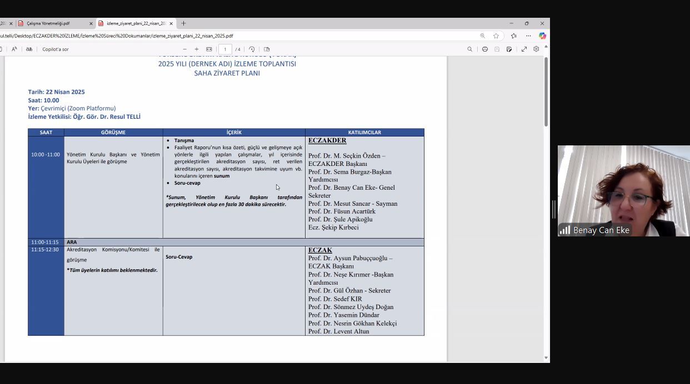Click the Save As icon in PDF toolbar
This screenshot has height=384, width=690.
(509, 49)
